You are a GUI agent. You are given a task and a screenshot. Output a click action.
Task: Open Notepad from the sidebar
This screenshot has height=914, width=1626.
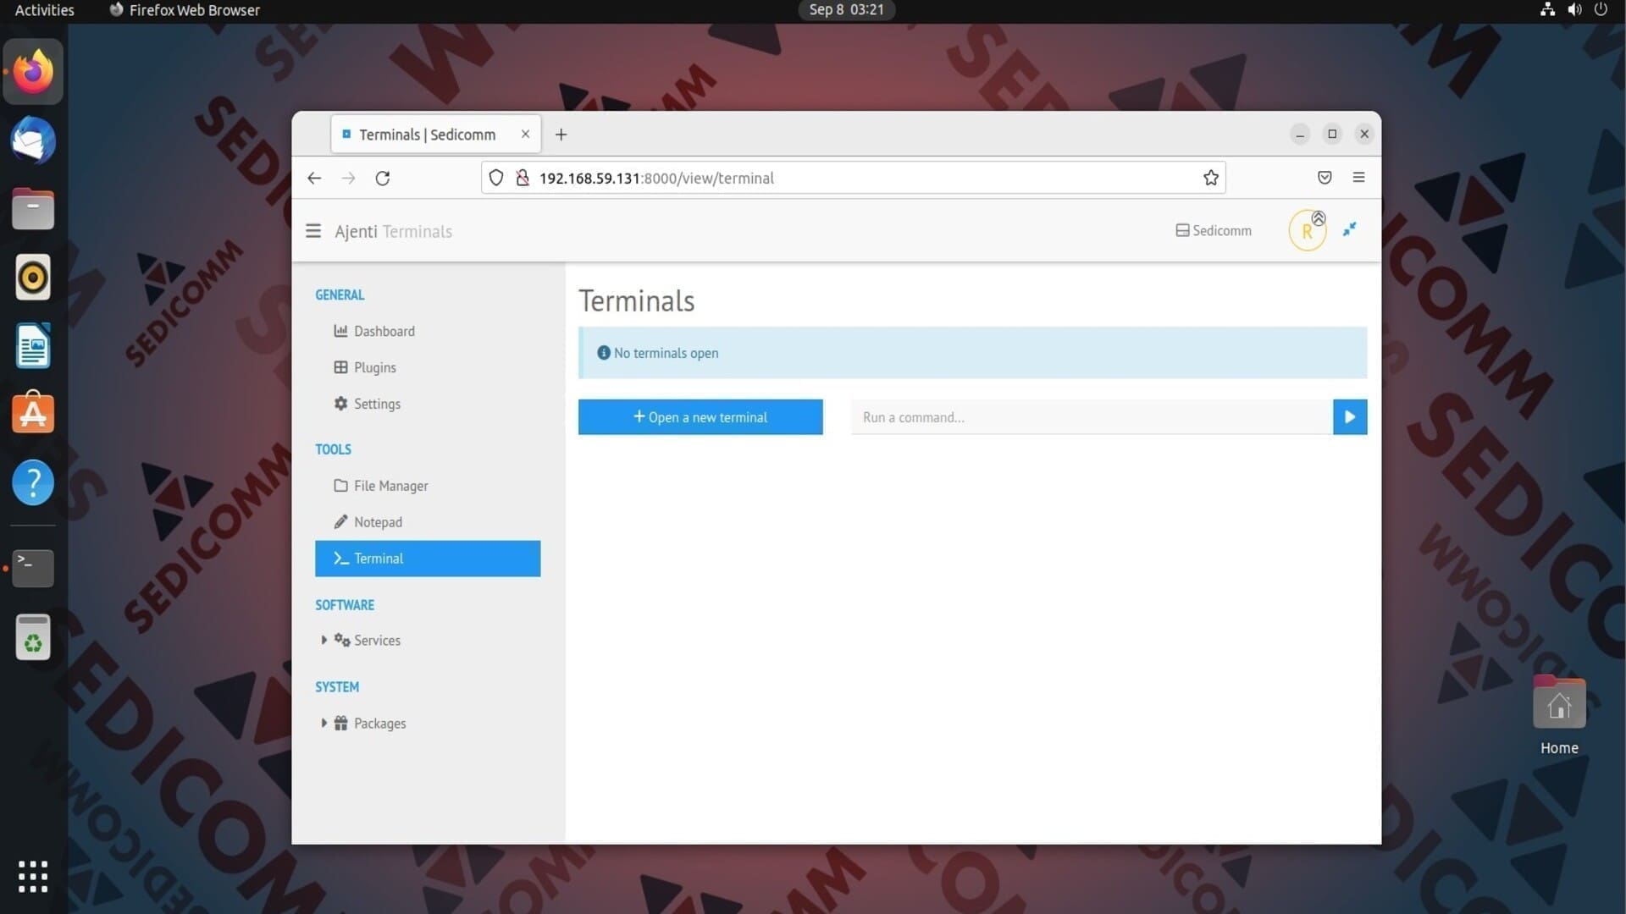[x=378, y=522]
